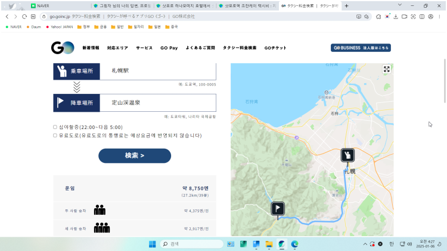This screenshot has height=251, width=447.
Task: Open the browser three-dot menu
Action: pyautogui.click(x=440, y=17)
